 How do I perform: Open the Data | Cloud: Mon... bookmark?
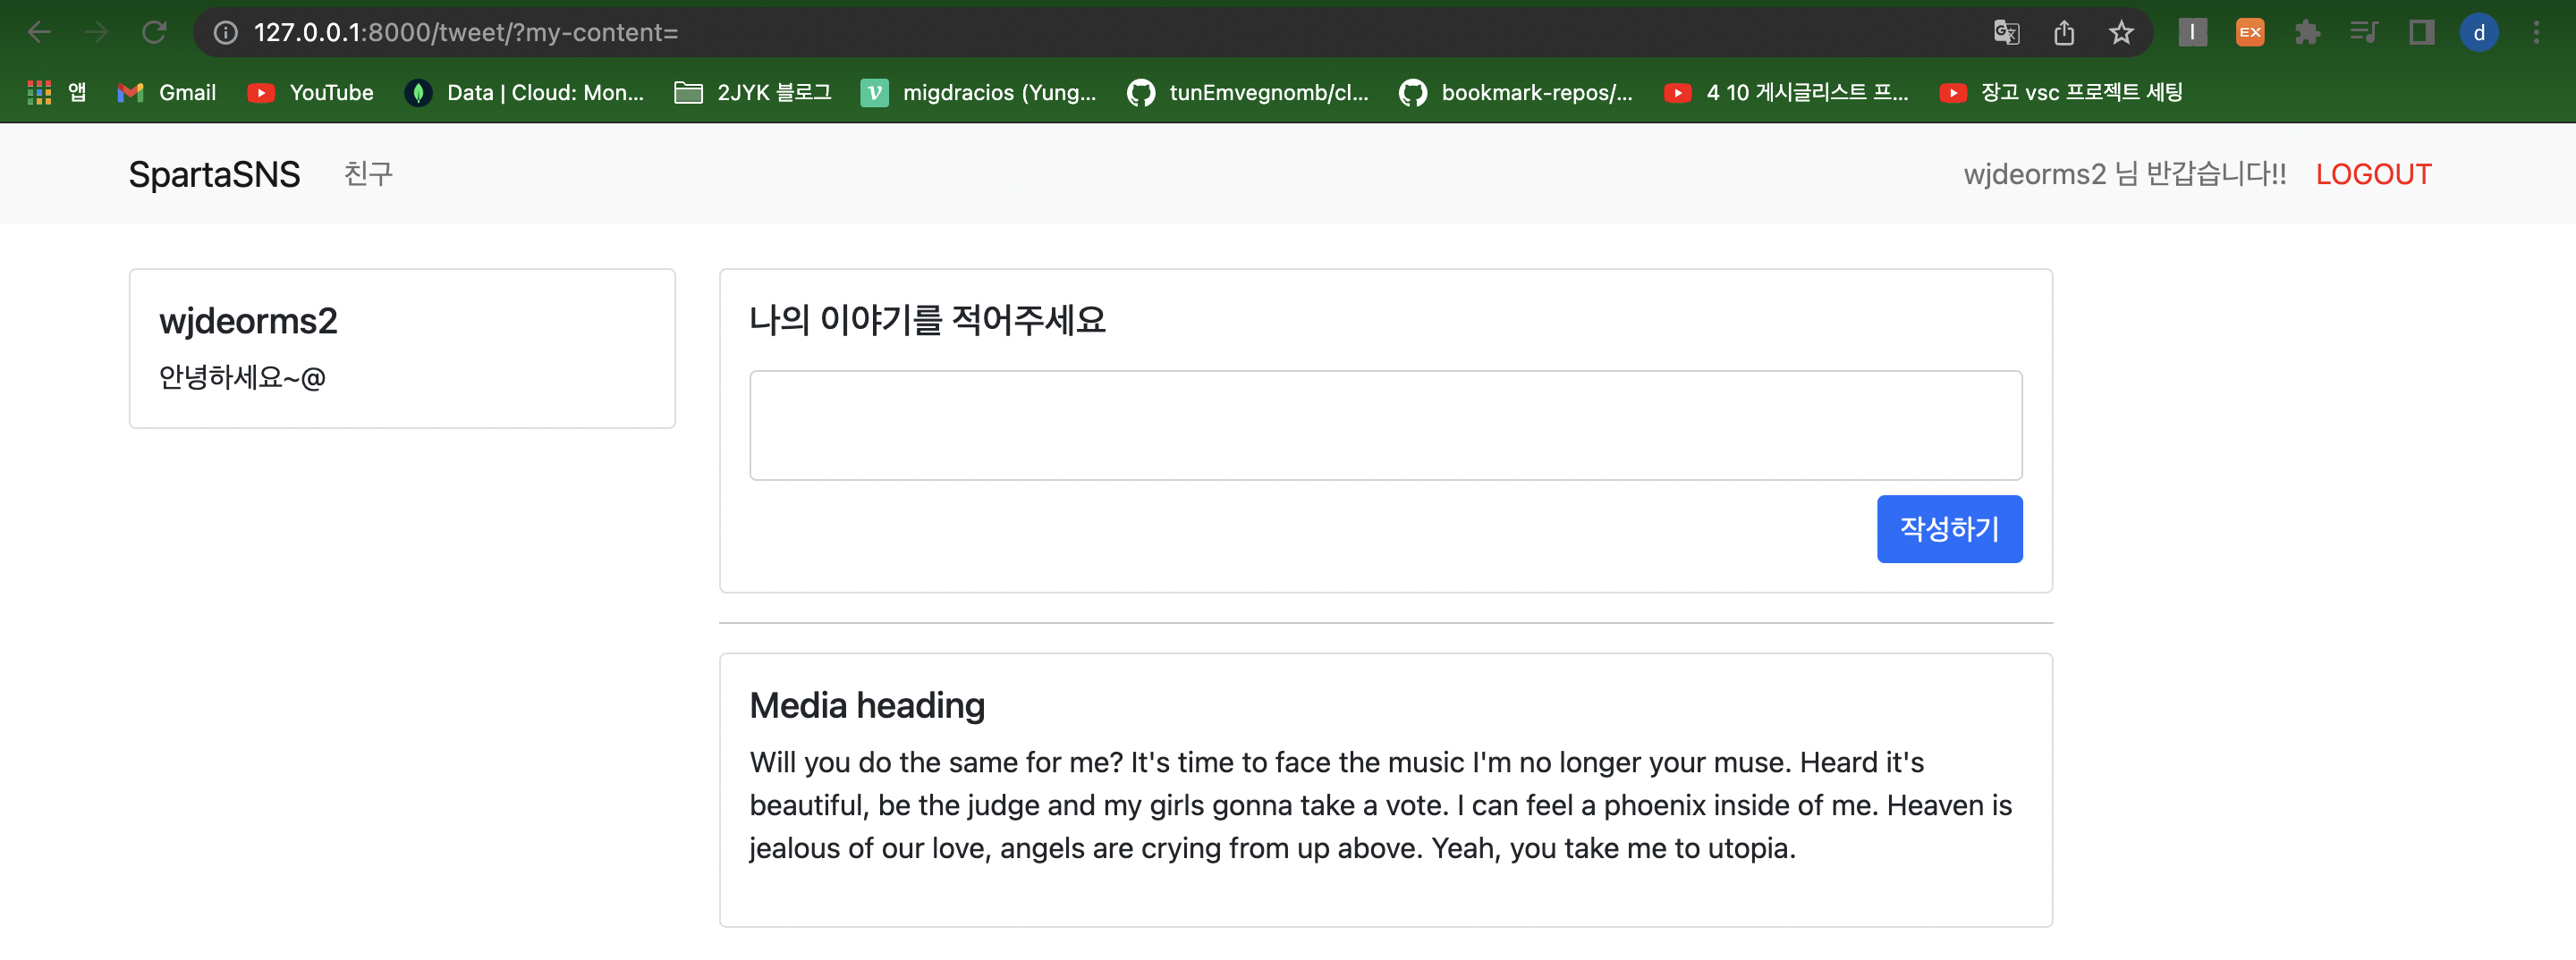(x=525, y=93)
